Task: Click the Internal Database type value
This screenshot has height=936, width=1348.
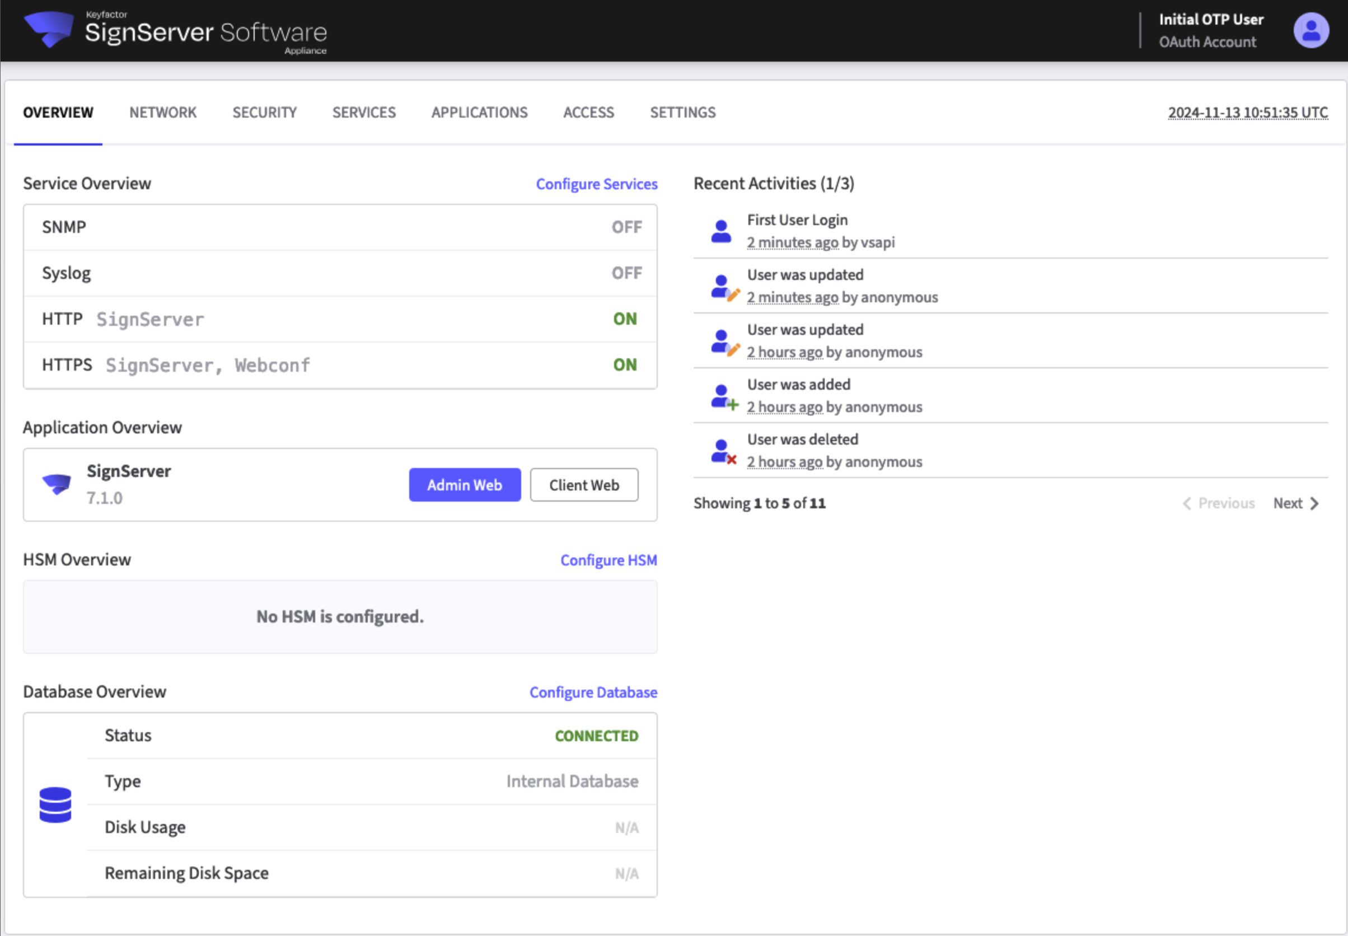Action: click(x=572, y=781)
